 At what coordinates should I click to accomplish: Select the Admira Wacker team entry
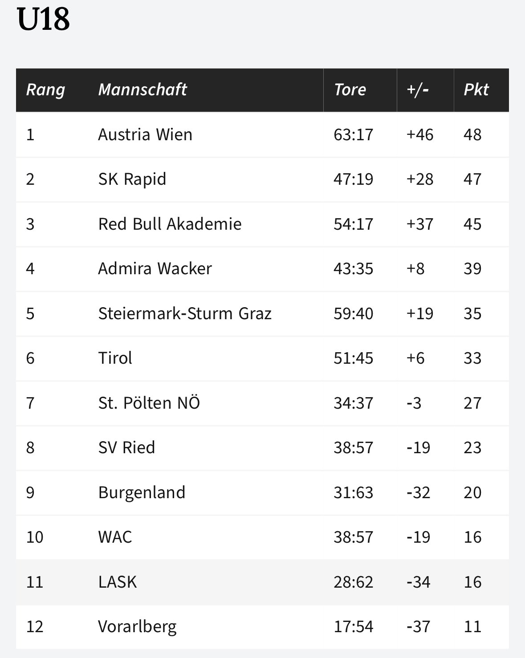pos(155,268)
